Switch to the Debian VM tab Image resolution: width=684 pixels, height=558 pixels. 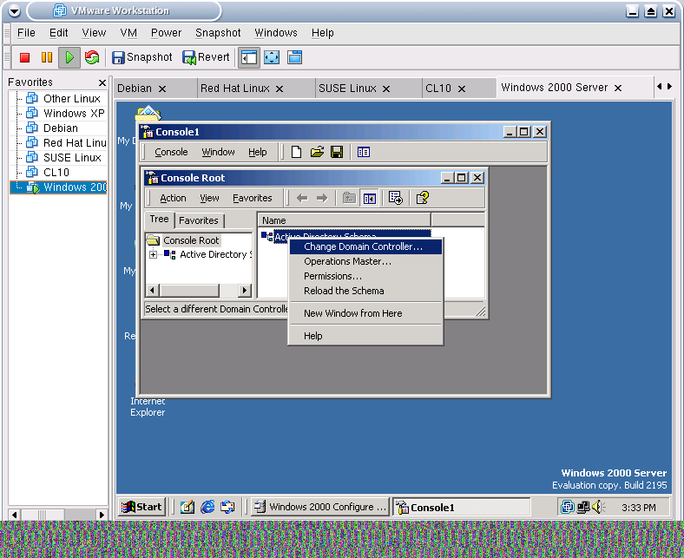click(135, 89)
